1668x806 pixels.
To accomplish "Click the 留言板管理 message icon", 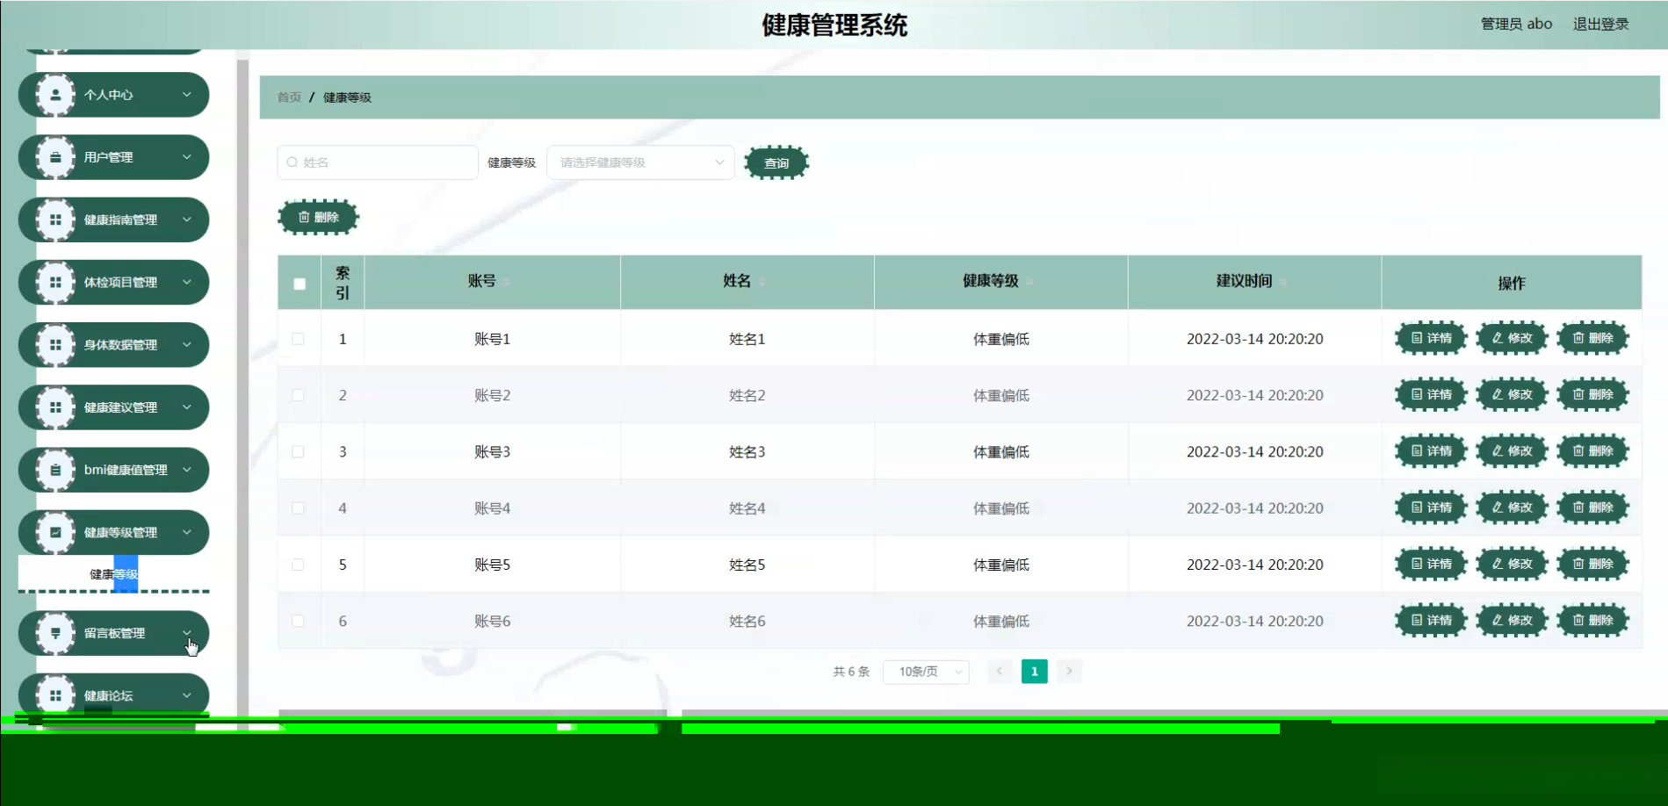I will (x=55, y=633).
